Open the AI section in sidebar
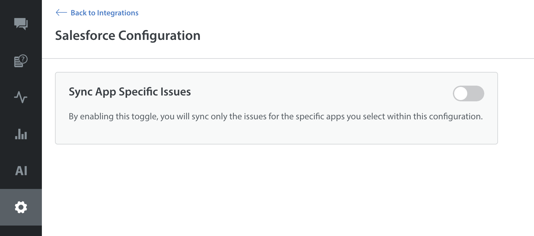This screenshot has width=534, height=236. click(x=21, y=171)
